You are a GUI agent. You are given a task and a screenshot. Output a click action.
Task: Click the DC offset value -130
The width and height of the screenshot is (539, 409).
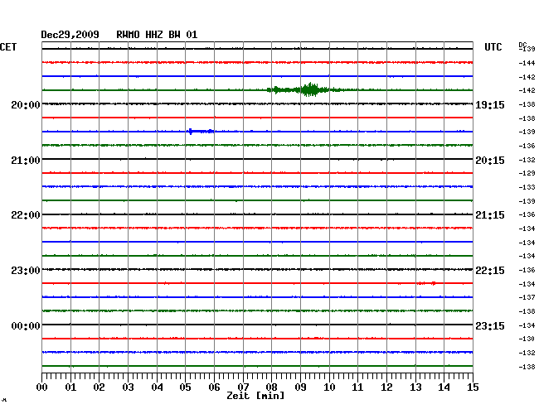point(527,339)
